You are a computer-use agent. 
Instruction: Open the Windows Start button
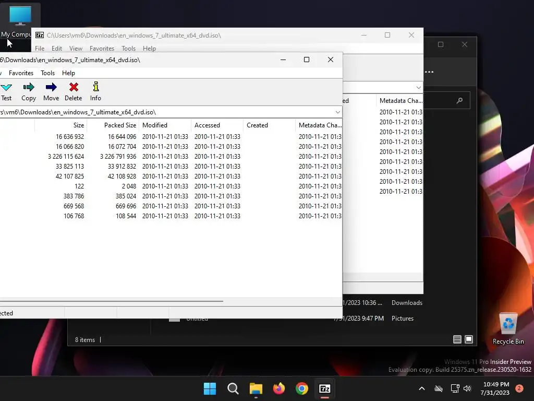click(x=210, y=388)
